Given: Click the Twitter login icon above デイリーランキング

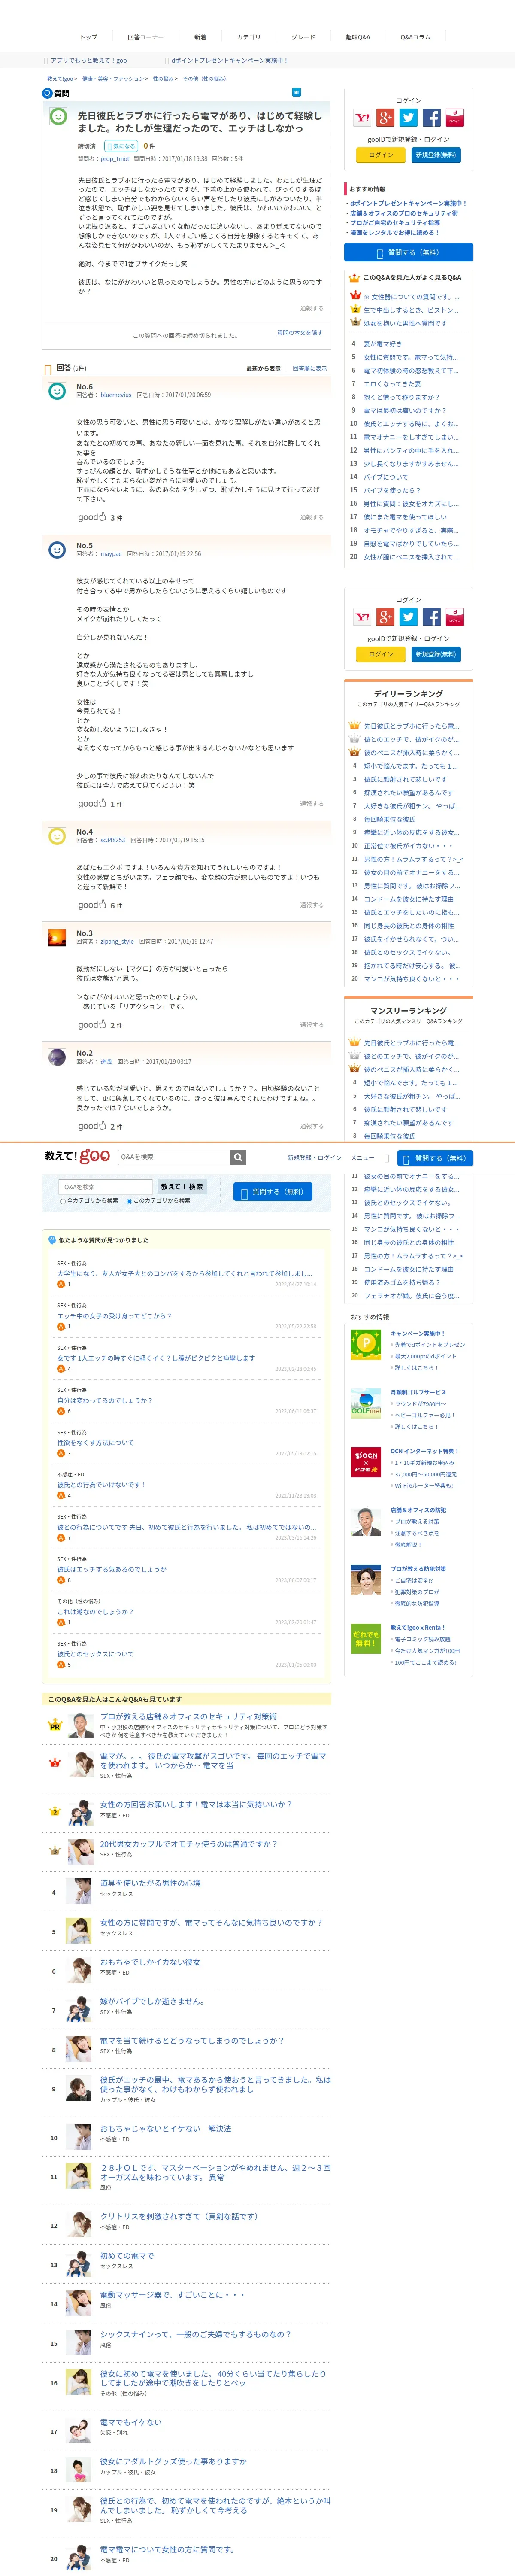Looking at the screenshot, I should click(408, 617).
